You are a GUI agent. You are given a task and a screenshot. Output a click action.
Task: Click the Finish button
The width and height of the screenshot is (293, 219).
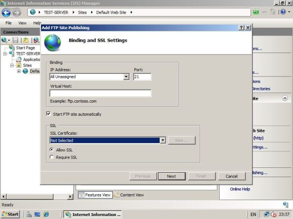(x=202, y=176)
